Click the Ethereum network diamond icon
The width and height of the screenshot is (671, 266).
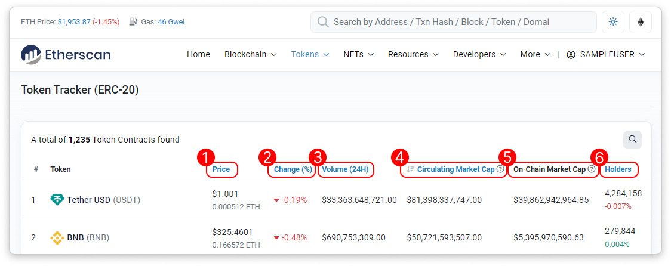[641, 22]
